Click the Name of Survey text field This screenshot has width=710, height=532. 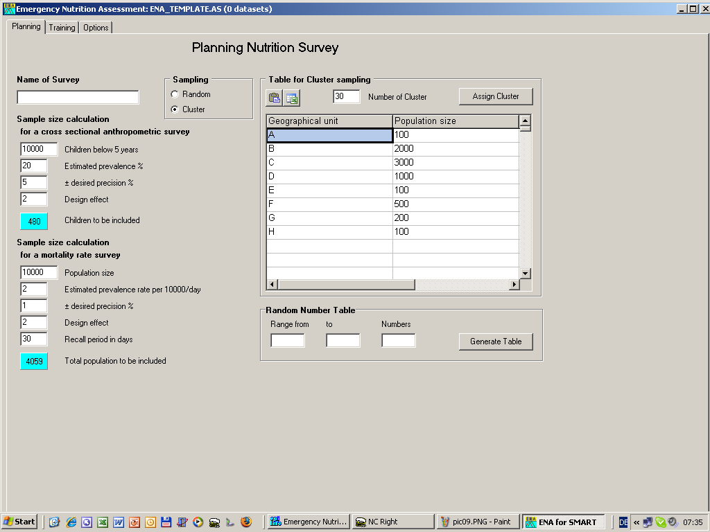click(x=78, y=98)
